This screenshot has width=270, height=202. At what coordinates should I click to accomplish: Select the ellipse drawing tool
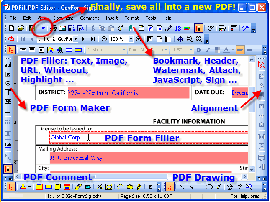209,187
